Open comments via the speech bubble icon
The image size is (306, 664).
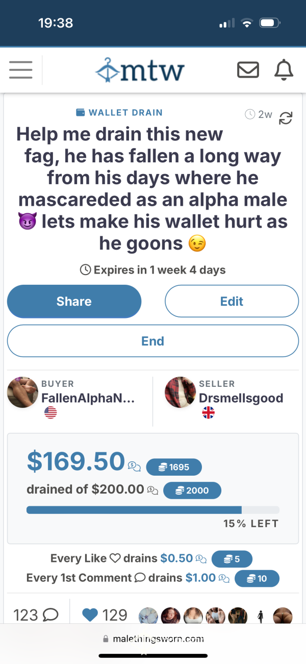(x=50, y=615)
